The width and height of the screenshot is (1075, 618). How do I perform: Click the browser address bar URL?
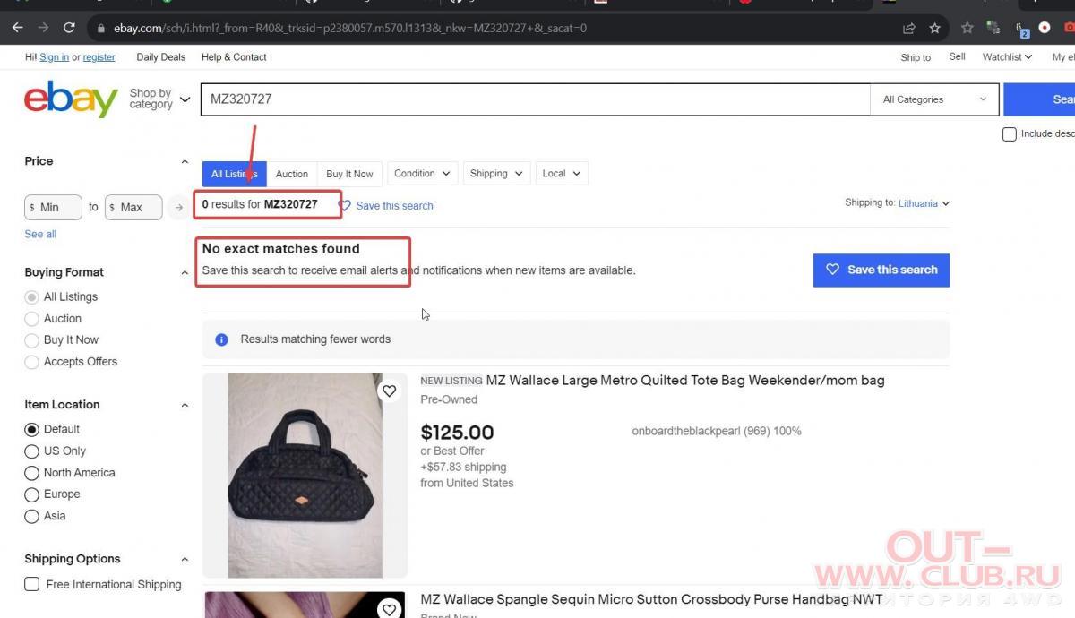[350, 29]
